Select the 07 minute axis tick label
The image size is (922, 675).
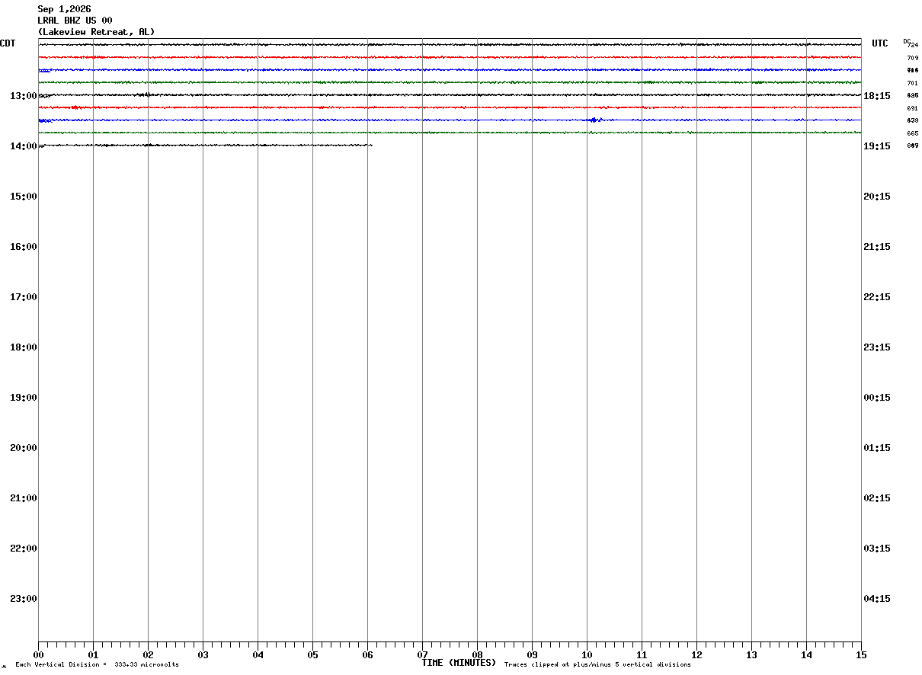coord(422,654)
